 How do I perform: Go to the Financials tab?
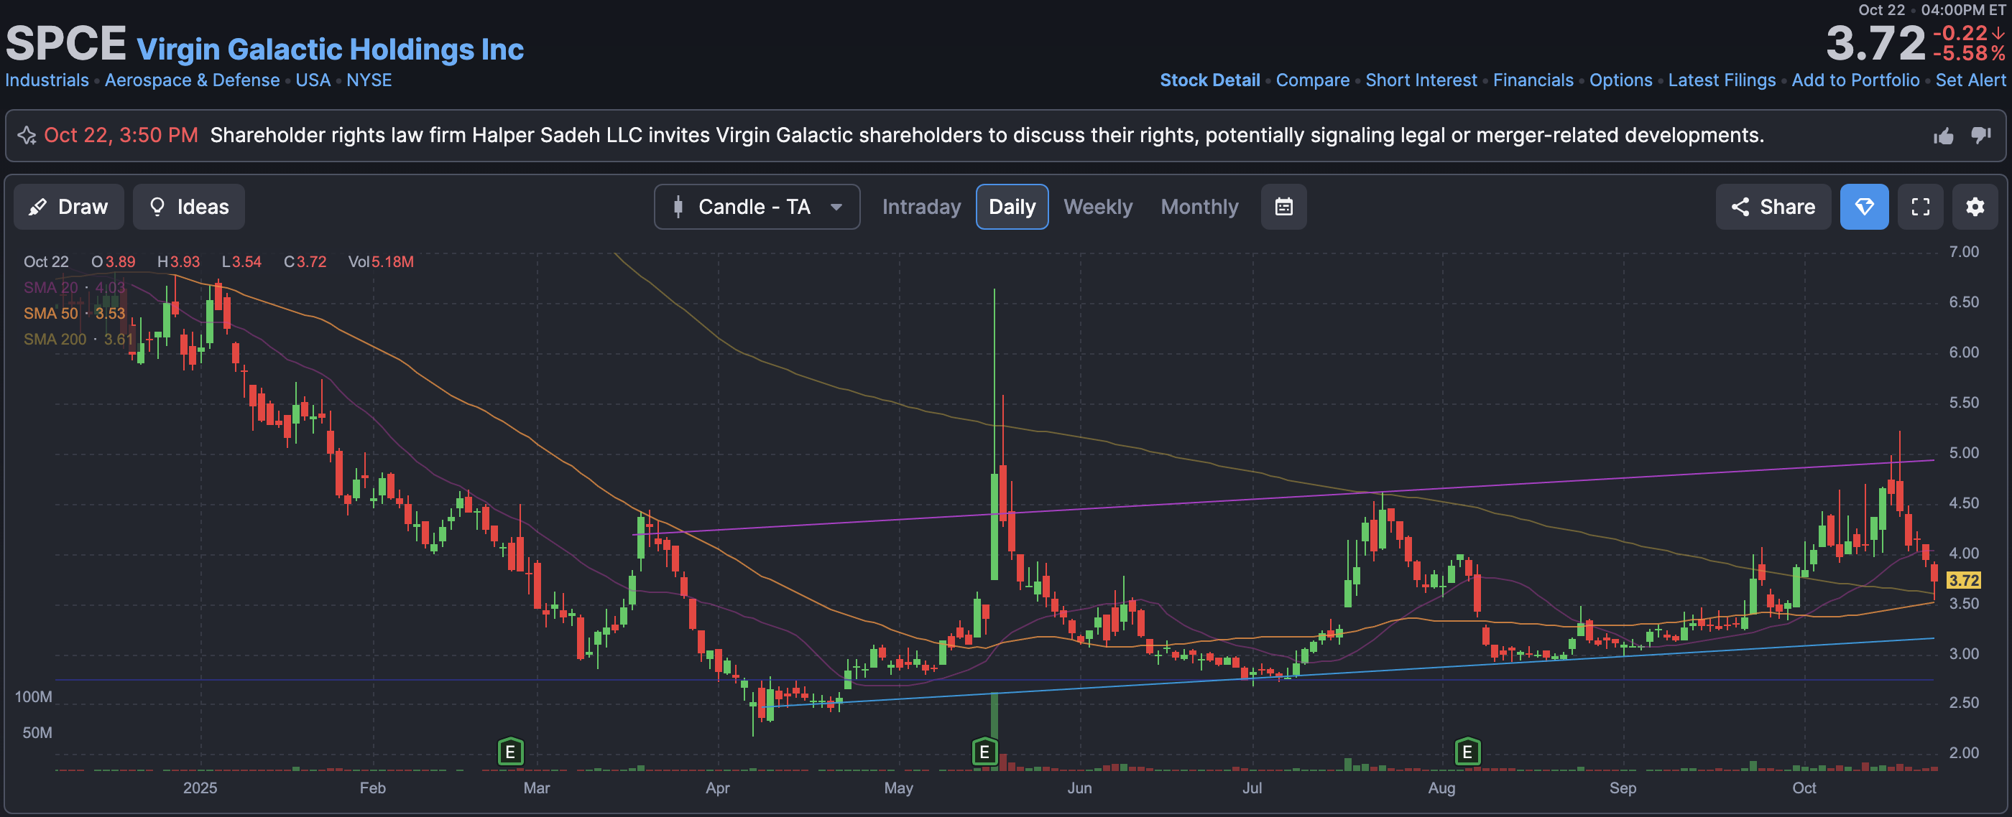tap(1533, 80)
